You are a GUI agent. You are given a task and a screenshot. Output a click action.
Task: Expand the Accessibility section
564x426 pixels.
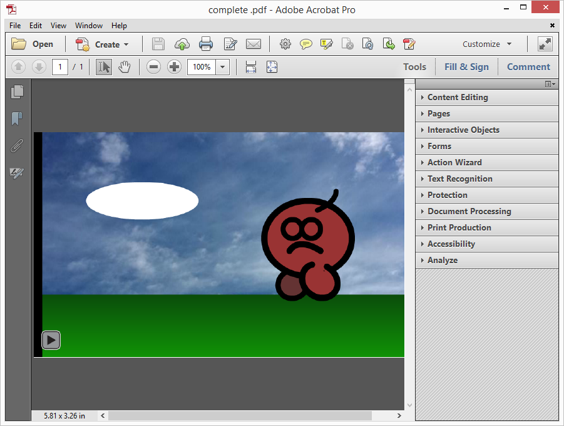point(486,244)
